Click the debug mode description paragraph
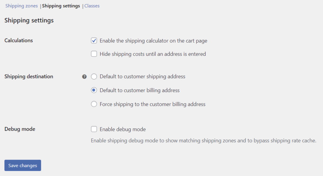This screenshot has height=176, width=323. [203, 140]
